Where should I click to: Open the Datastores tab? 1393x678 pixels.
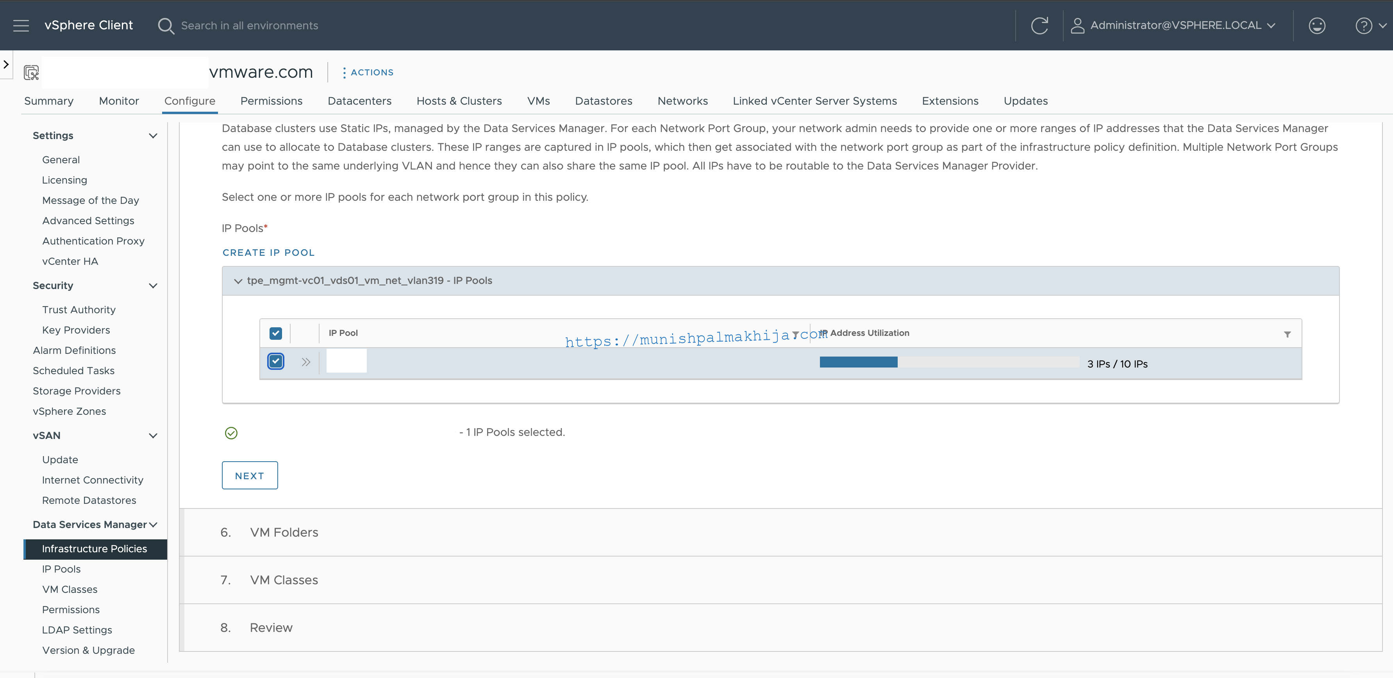pyautogui.click(x=604, y=101)
